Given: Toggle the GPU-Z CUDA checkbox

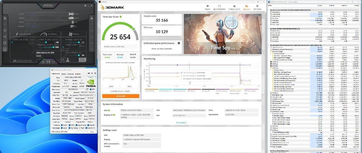Looking at the screenshot, I should (70, 125).
